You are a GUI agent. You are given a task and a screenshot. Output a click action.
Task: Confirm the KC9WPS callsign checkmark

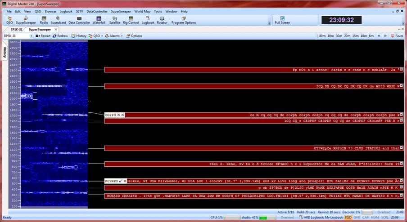tap(120, 181)
